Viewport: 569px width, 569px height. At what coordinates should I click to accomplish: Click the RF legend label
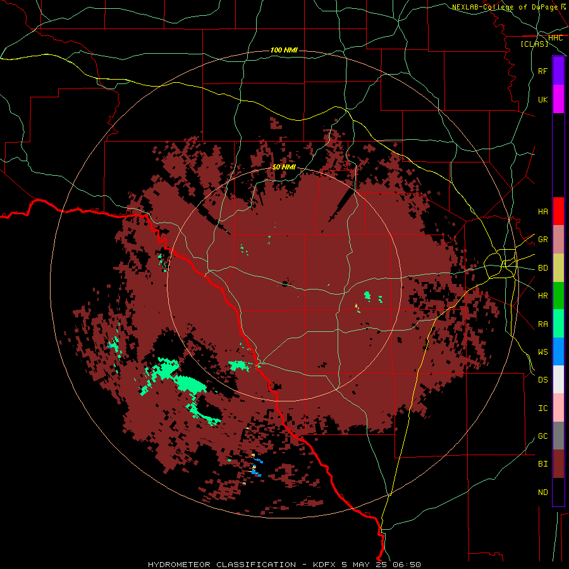pyautogui.click(x=542, y=71)
